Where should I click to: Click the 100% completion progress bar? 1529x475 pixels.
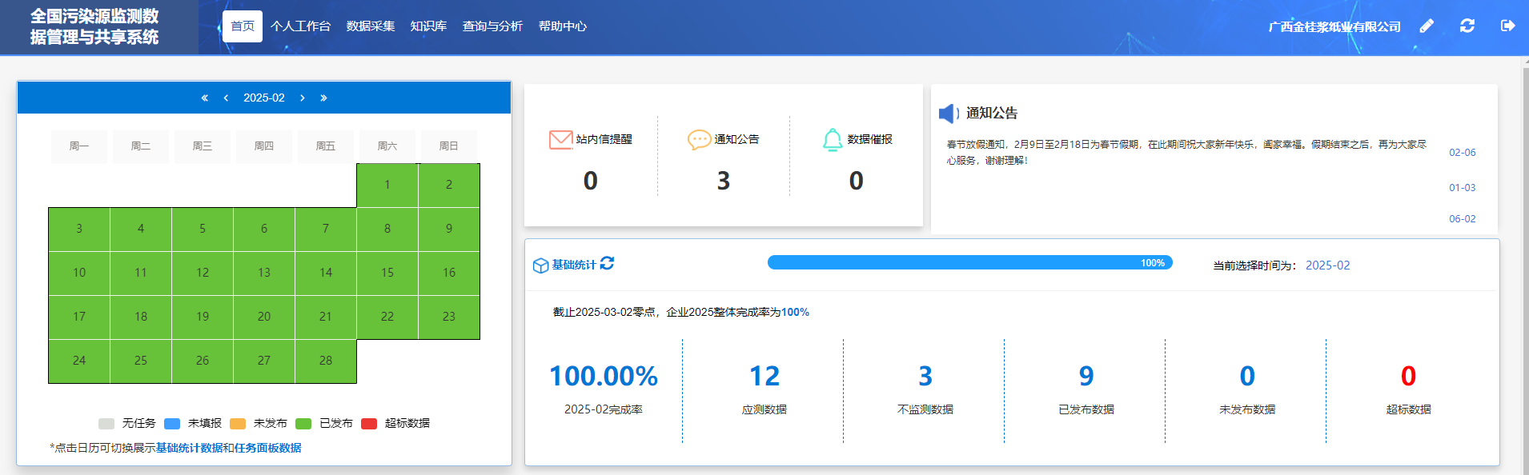pyautogui.click(x=969, y=263)
